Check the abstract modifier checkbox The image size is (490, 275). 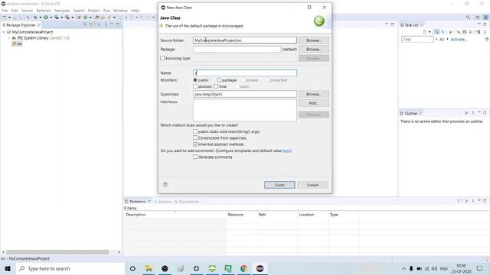click(x=195, y=86)
